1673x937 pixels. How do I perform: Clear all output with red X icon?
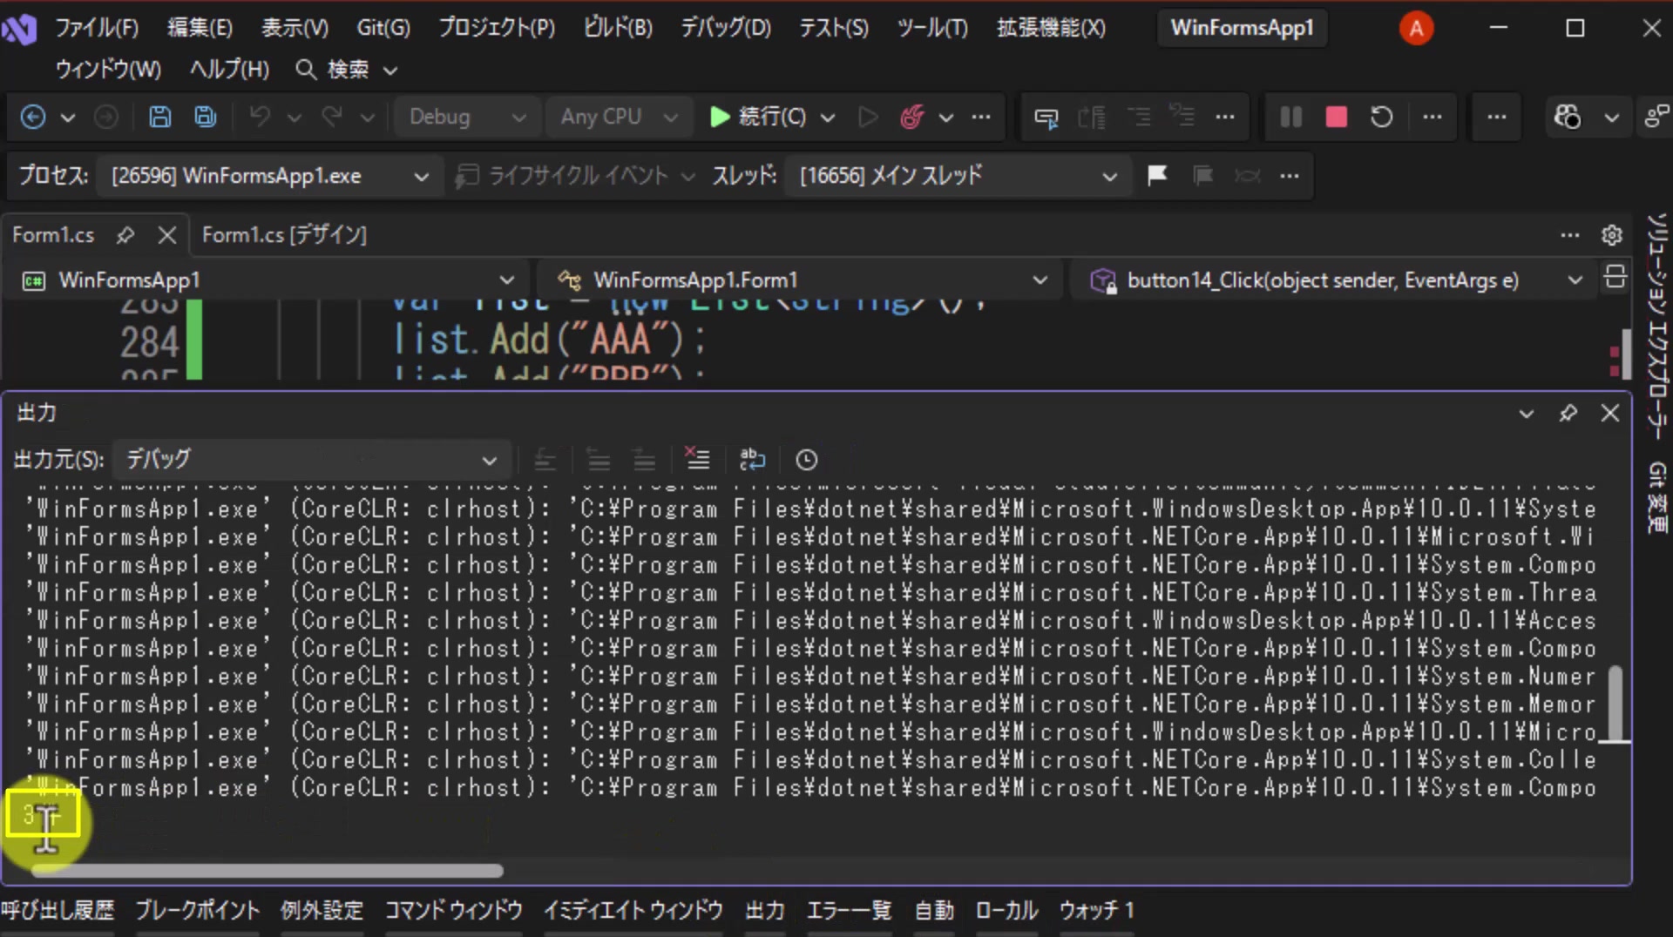tap(697, 459)
